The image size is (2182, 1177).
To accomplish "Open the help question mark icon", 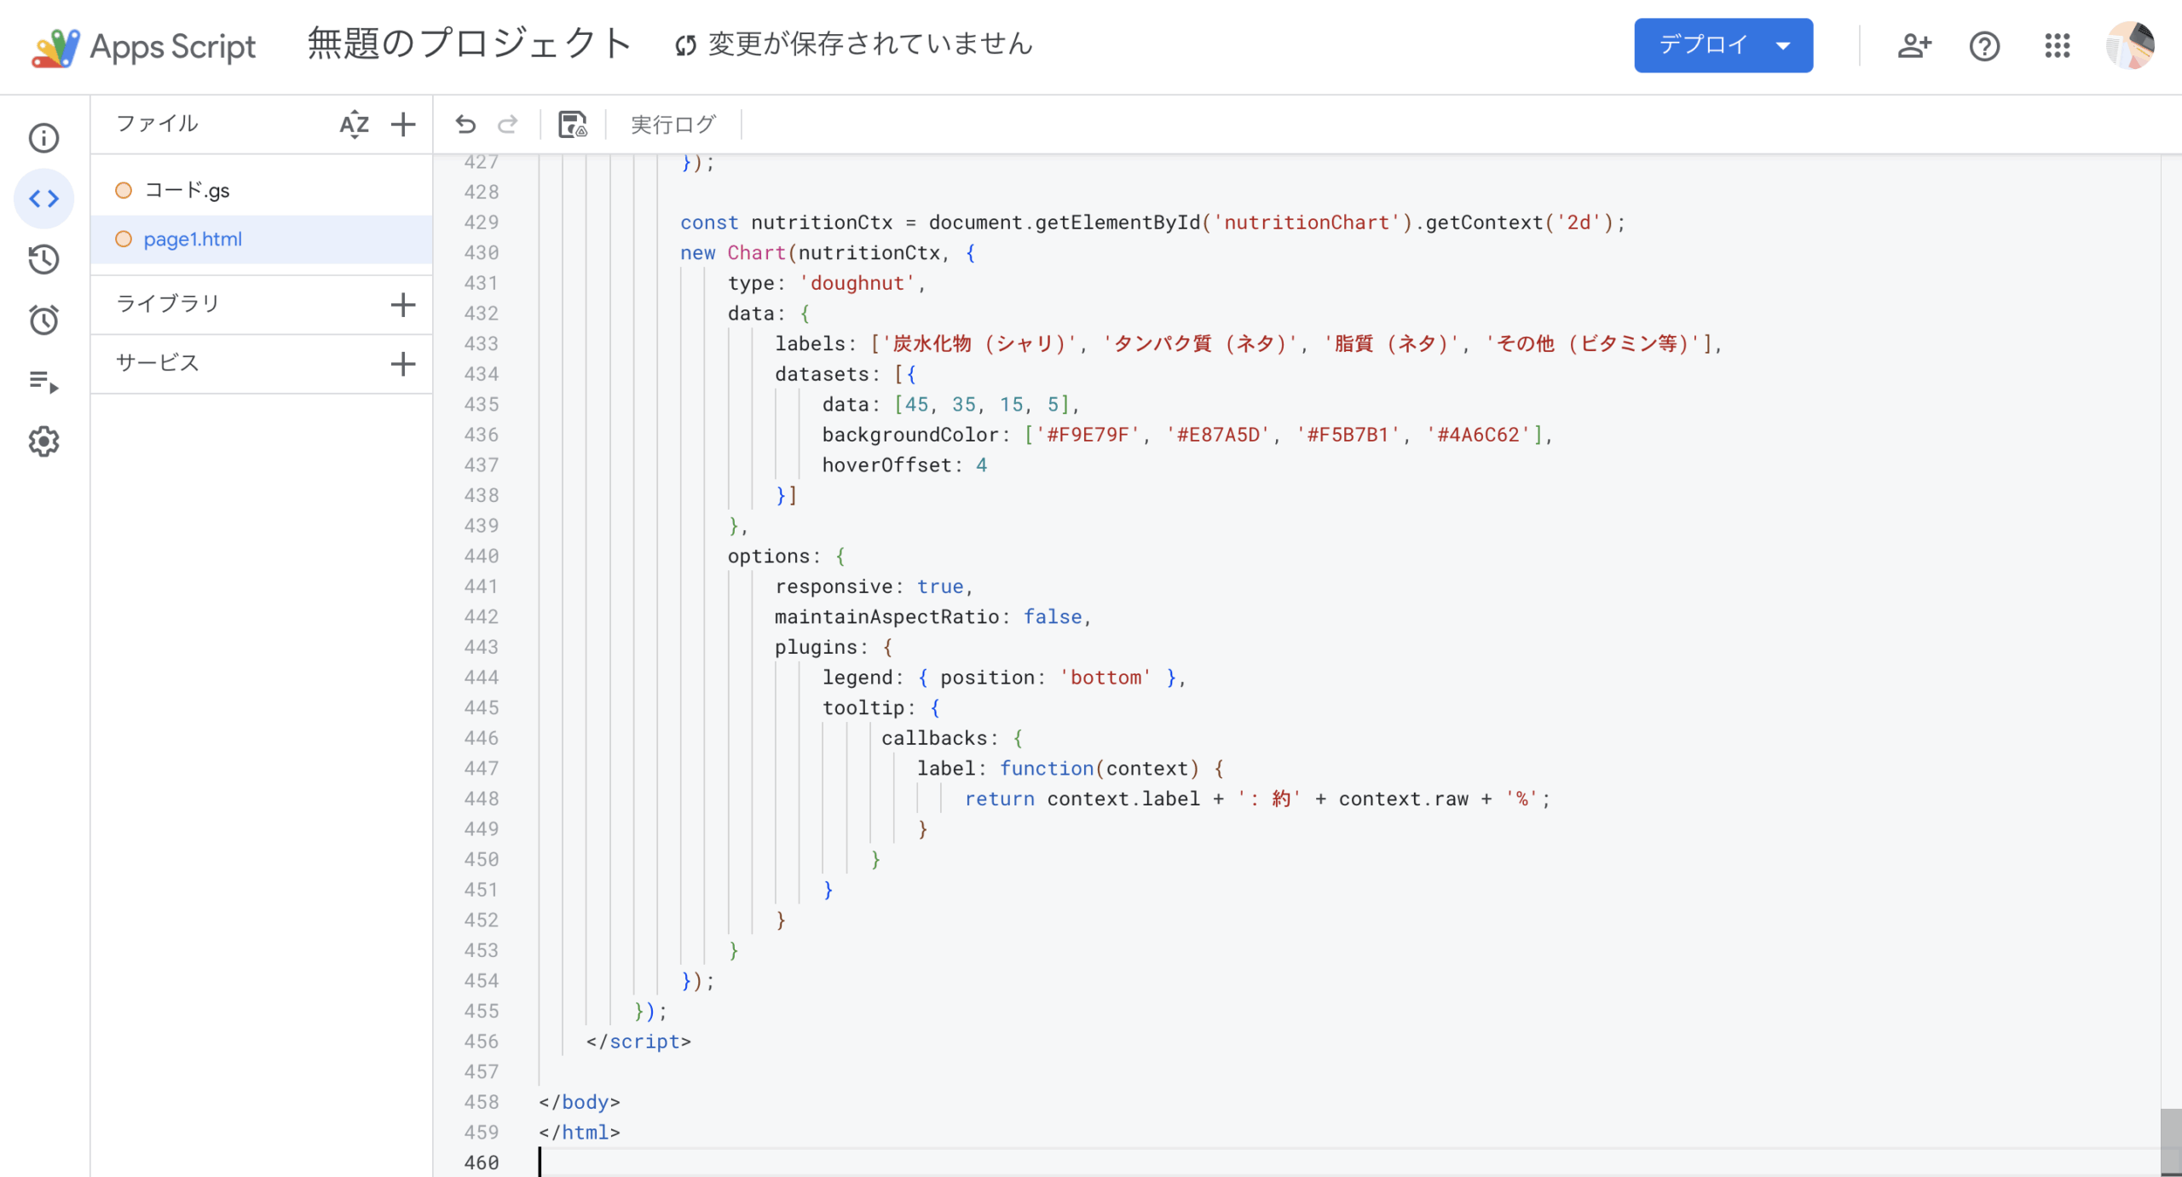I will click(x=1984, y=46).
